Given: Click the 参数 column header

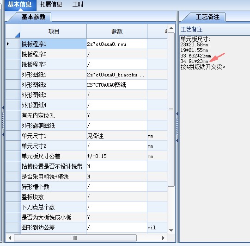Looking at the screenshot, I should click(x=117, y=31).
